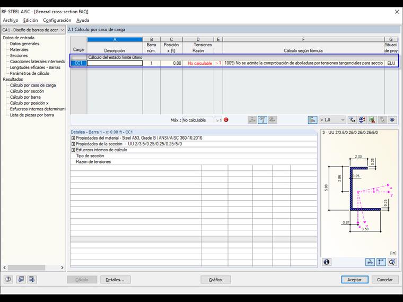Click the Cancelar button
The height and width of the screenshot is (302, 403).
[x=385, y=280]
